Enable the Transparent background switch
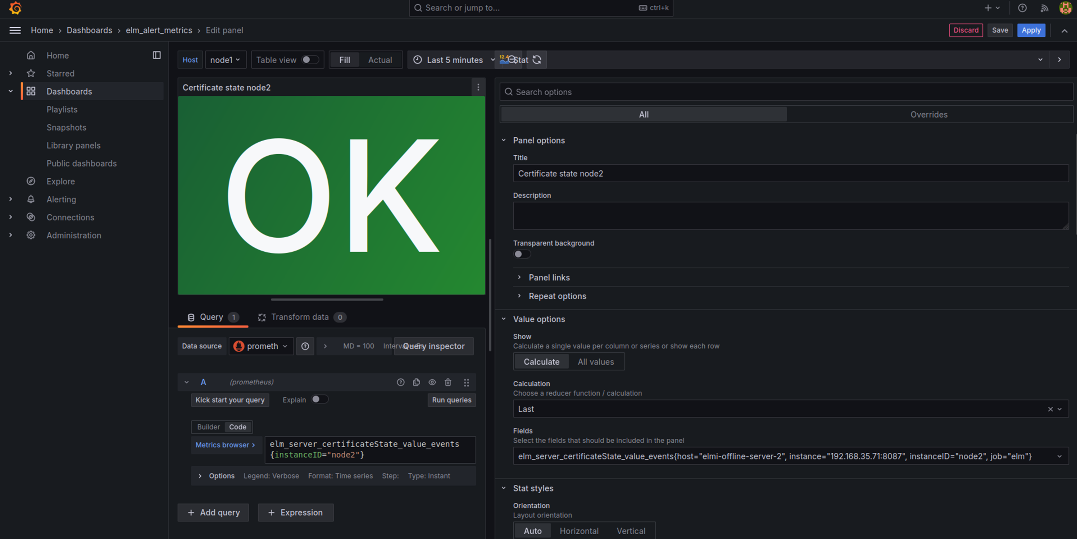Image resolution: width=1077 pixels, height=539 pixels. click(522, 254)
